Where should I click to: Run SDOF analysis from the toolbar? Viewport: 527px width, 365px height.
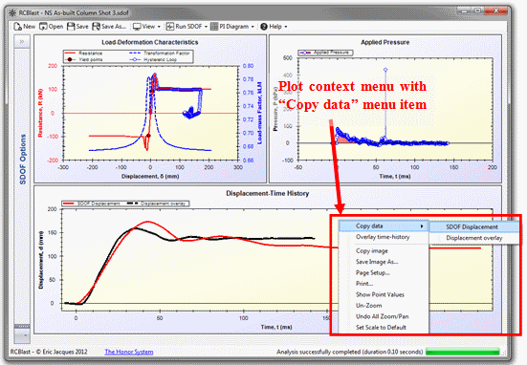coord(170,26)
